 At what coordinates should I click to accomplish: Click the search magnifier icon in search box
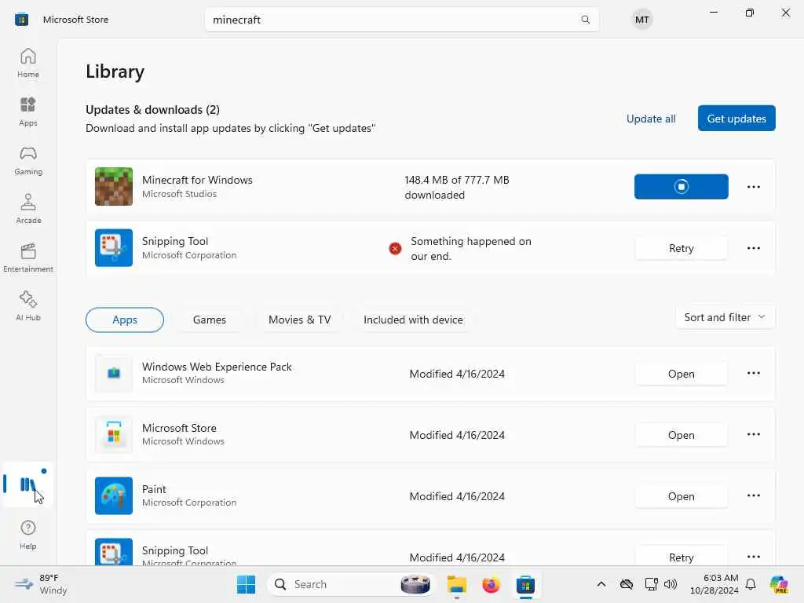[585, 20]
